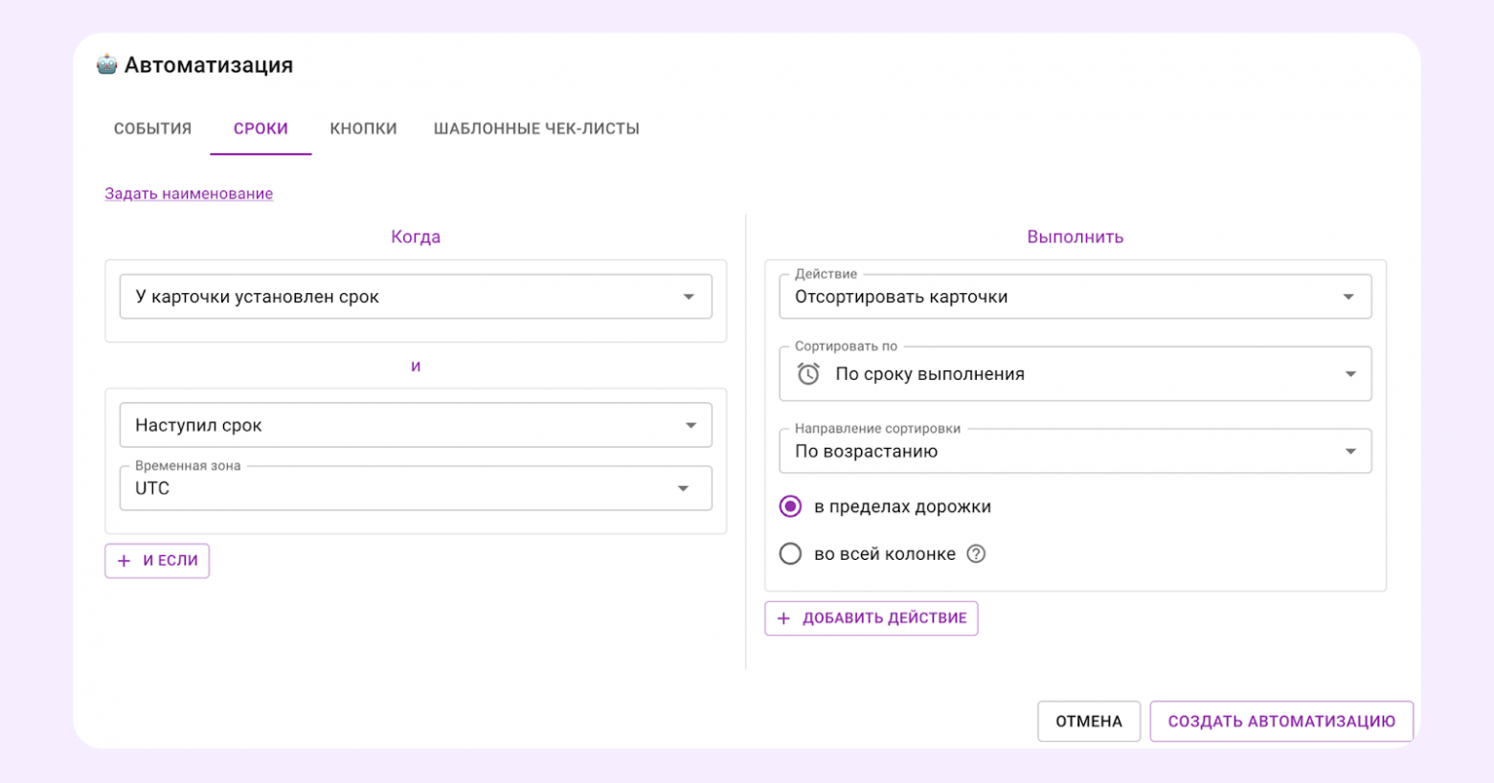Switch to the СОБЫТИЯ tab

[151, 127]
